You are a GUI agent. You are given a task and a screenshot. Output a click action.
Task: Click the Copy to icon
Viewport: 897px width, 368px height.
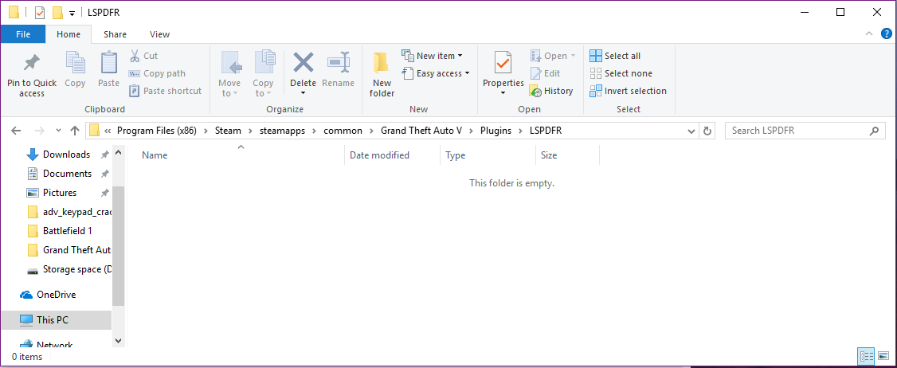click(x=264, y=63)
